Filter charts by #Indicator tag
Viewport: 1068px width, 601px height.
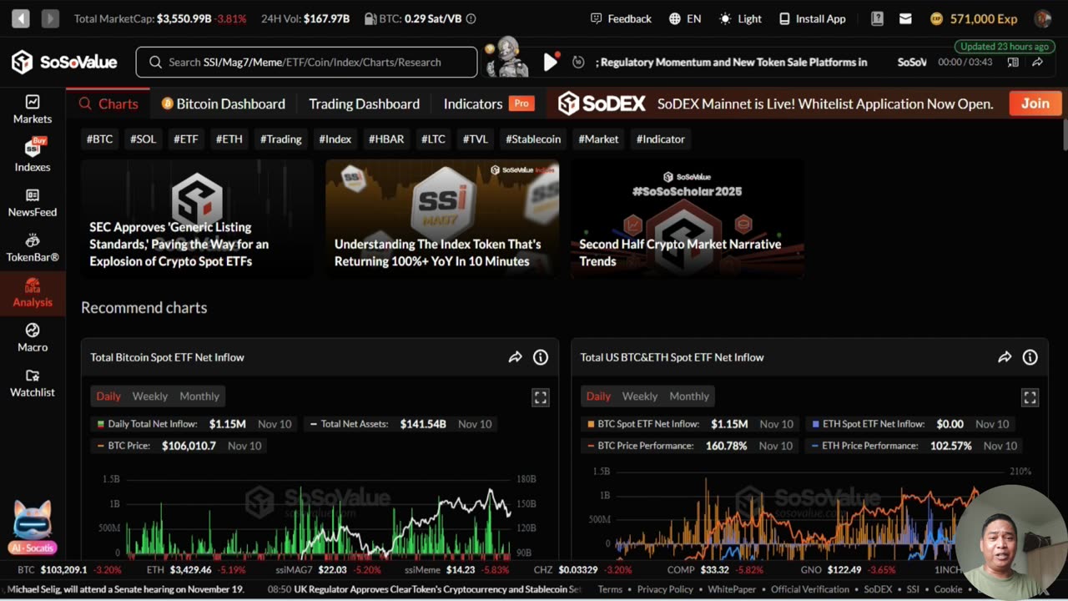[660, 139]
